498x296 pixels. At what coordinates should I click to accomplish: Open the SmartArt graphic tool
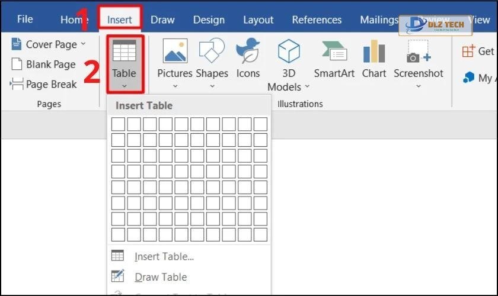click(x=334, y=52)
